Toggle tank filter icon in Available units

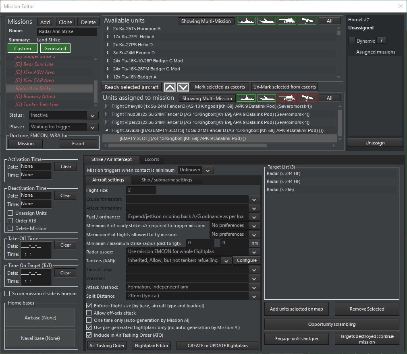coord(287,21)
